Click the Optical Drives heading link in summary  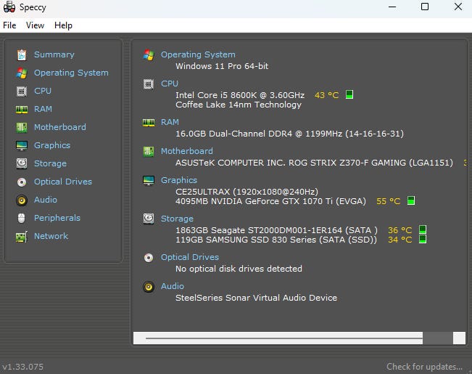click(x=190, y=257)
